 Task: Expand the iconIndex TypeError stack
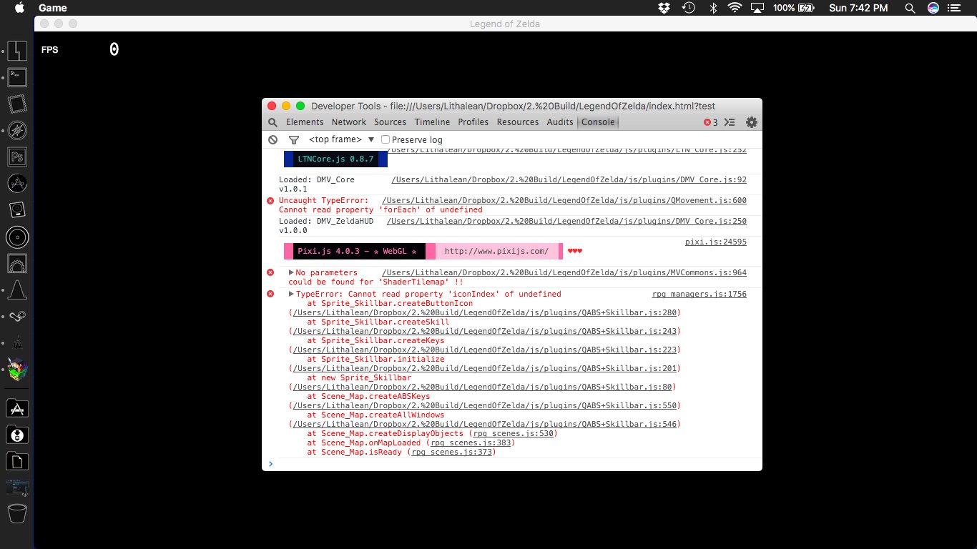tap(291, 294)
